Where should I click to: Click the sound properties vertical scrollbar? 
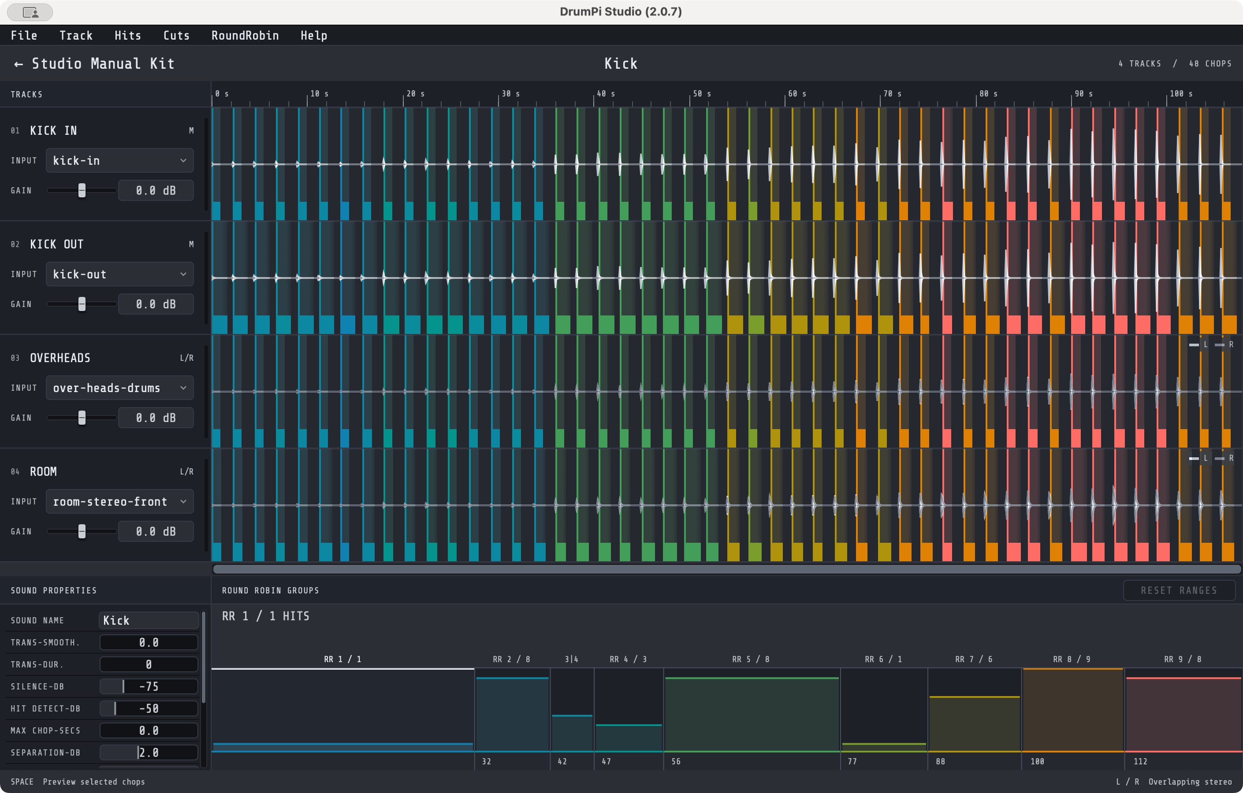click(x=203, y=657)
